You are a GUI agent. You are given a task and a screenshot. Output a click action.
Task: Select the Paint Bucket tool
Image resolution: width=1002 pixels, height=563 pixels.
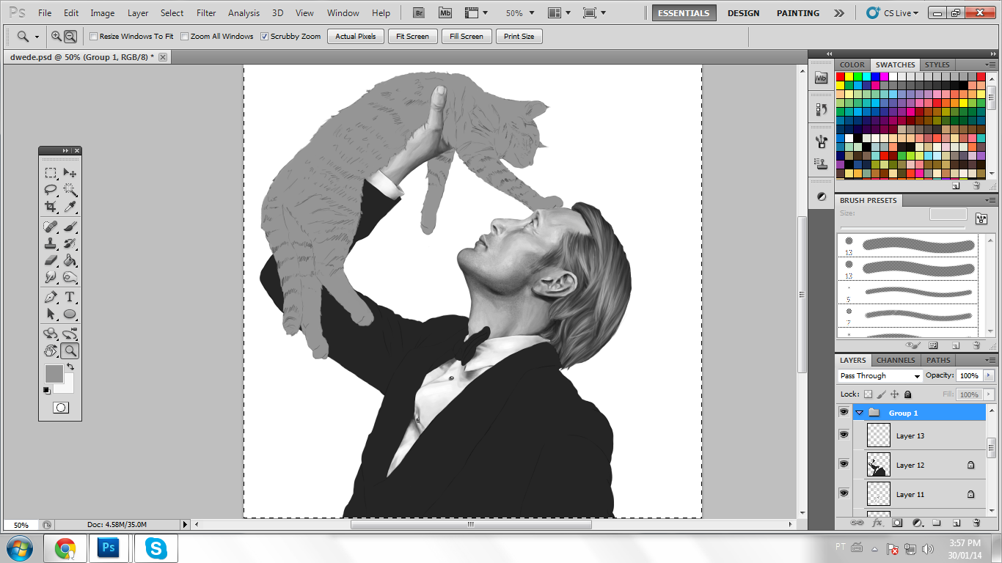coord(70,260)
